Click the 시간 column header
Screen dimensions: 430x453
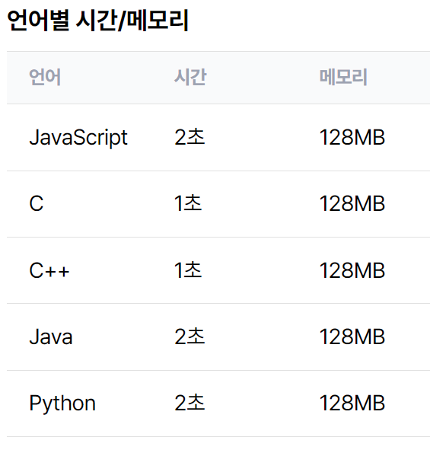[190, 77]
